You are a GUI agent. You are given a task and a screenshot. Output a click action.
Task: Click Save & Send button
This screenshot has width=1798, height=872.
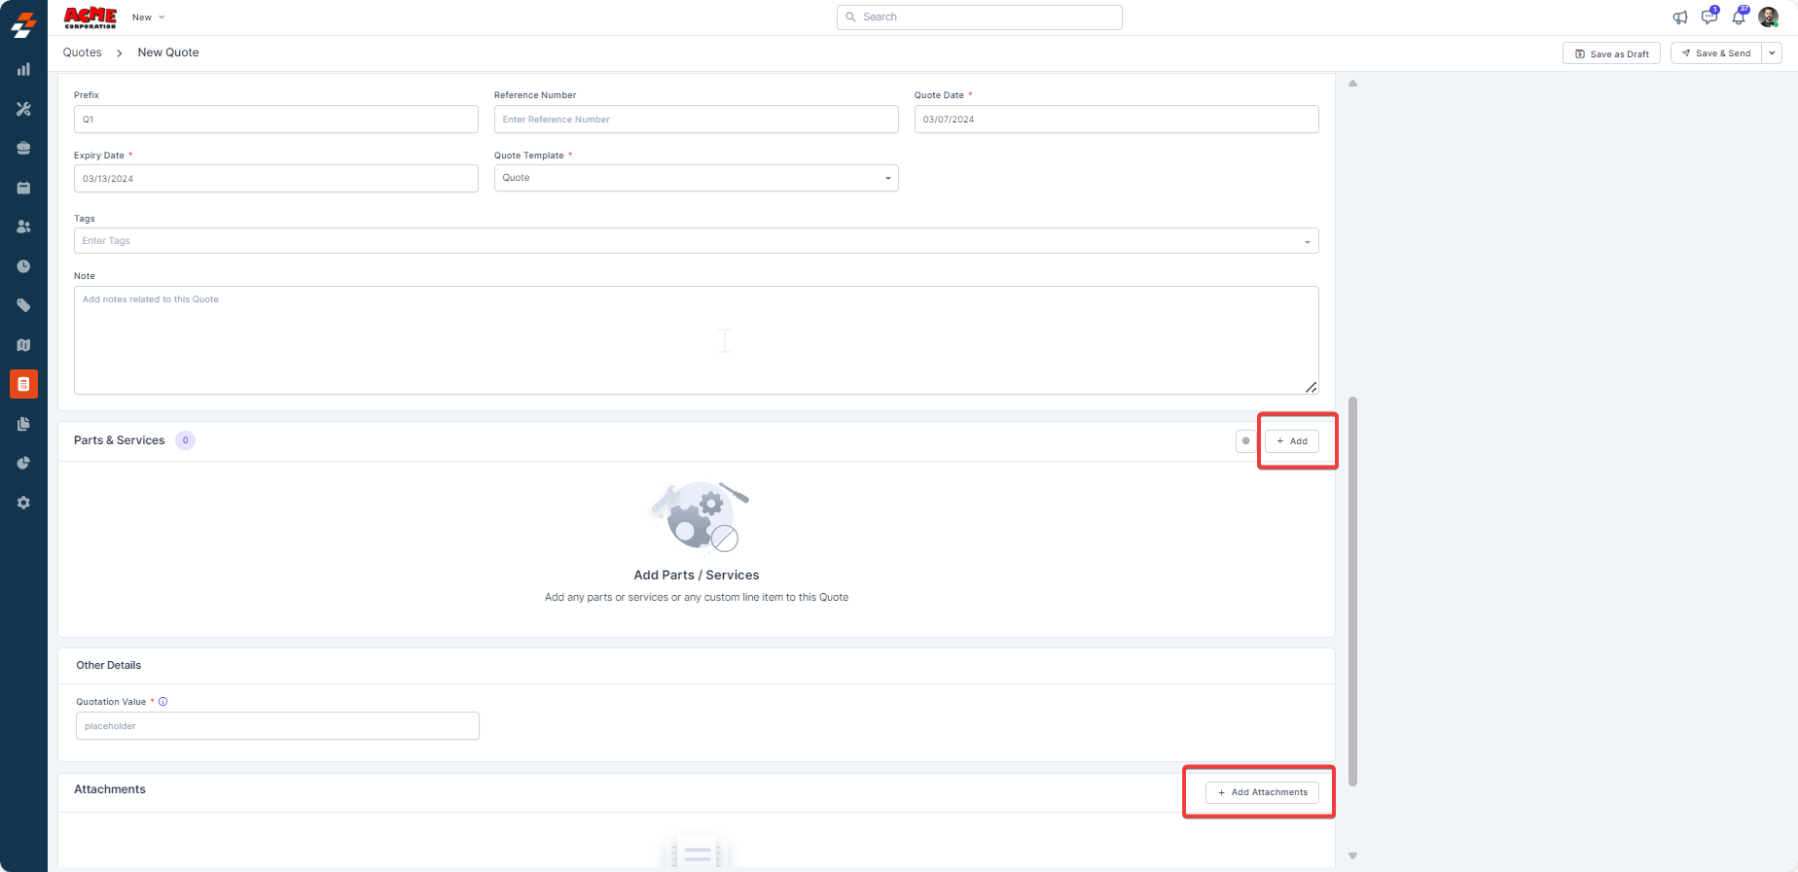pos(1716,53)
